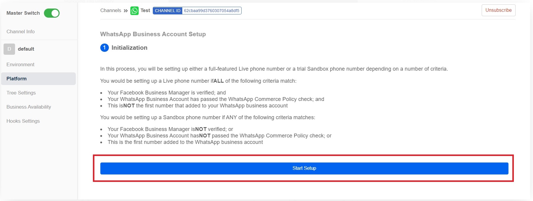Image resolution: width=533 pixels, height=201 pixels.
Task: Start the WhatsApp setup with Start Setup
Action: (304, 168)
